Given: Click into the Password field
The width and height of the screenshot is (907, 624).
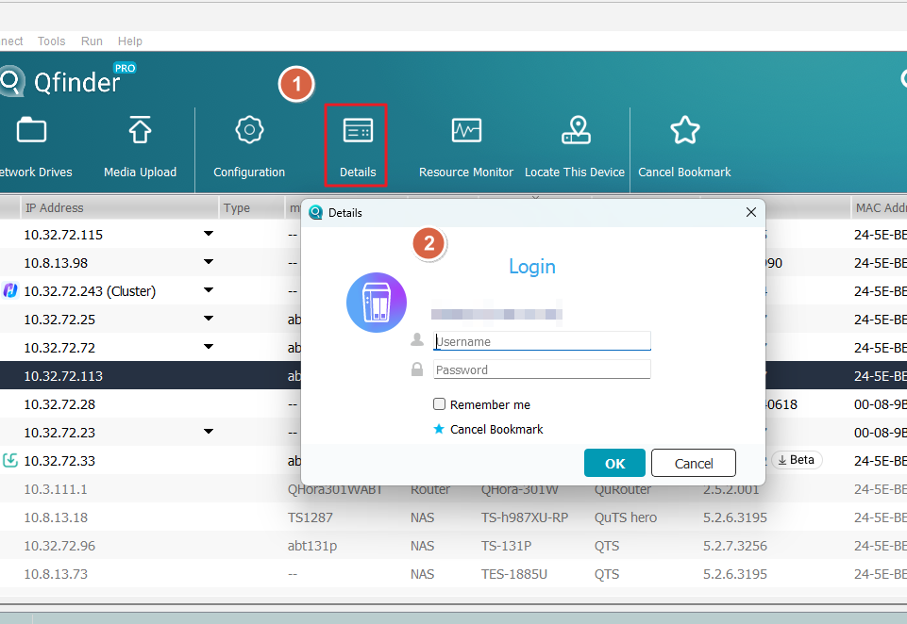Looking at the screenshot, I should click(542, 369).
